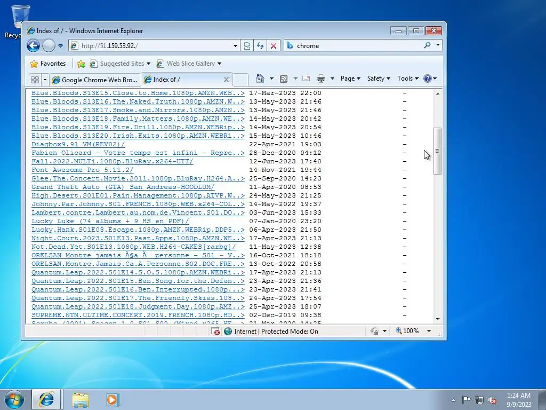This screenshot has height=410, width=546.
Task: Add page to Favorites bar icon
Action: (x=81, y=64)
